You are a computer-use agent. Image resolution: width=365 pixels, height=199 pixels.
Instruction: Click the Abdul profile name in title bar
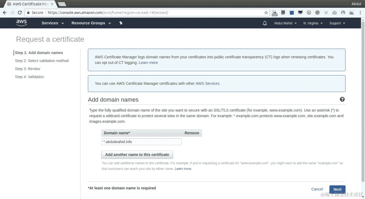pyautogui.click(x=356, y=4)
